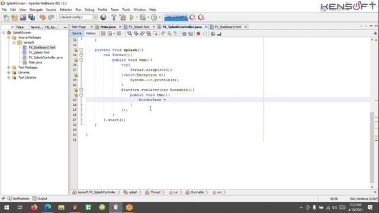
Task: Expand the Test Packages node
Action: click(x=9, y=67)
